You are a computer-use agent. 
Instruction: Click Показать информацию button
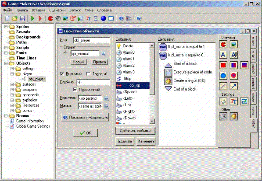point(85,118)
